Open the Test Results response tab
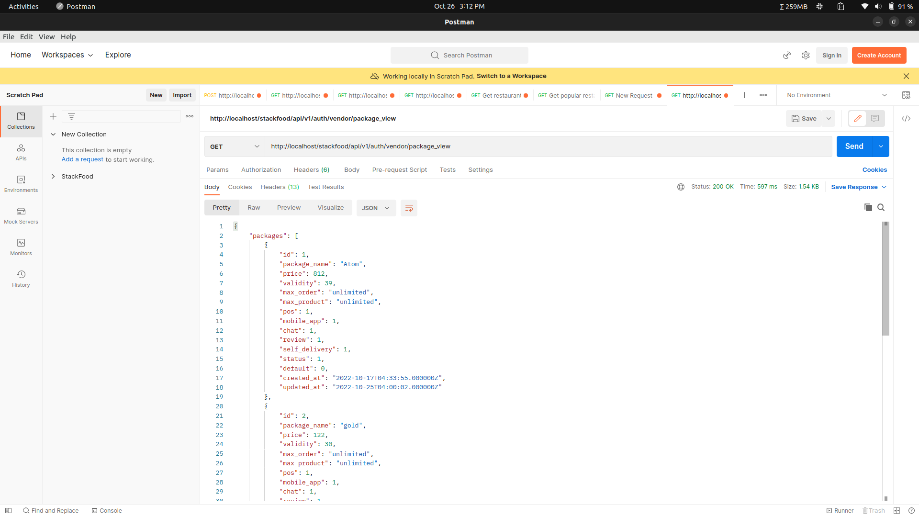 (x=325, y=187)
